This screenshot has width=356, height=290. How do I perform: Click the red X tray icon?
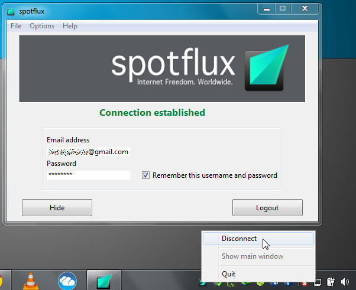coord(304,284)
